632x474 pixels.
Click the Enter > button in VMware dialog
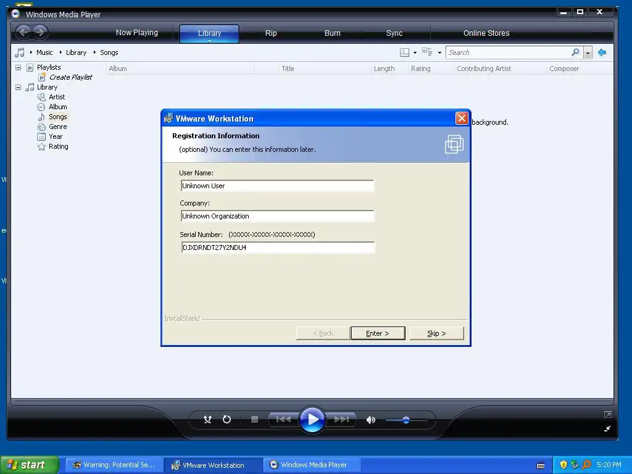pyautogui.click(x=378, y=333)
